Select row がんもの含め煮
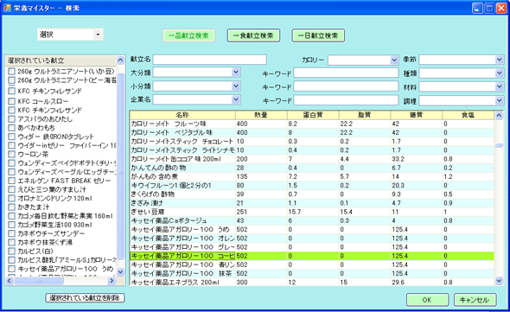Screen dimensions: 510x312 click(312, 176)
